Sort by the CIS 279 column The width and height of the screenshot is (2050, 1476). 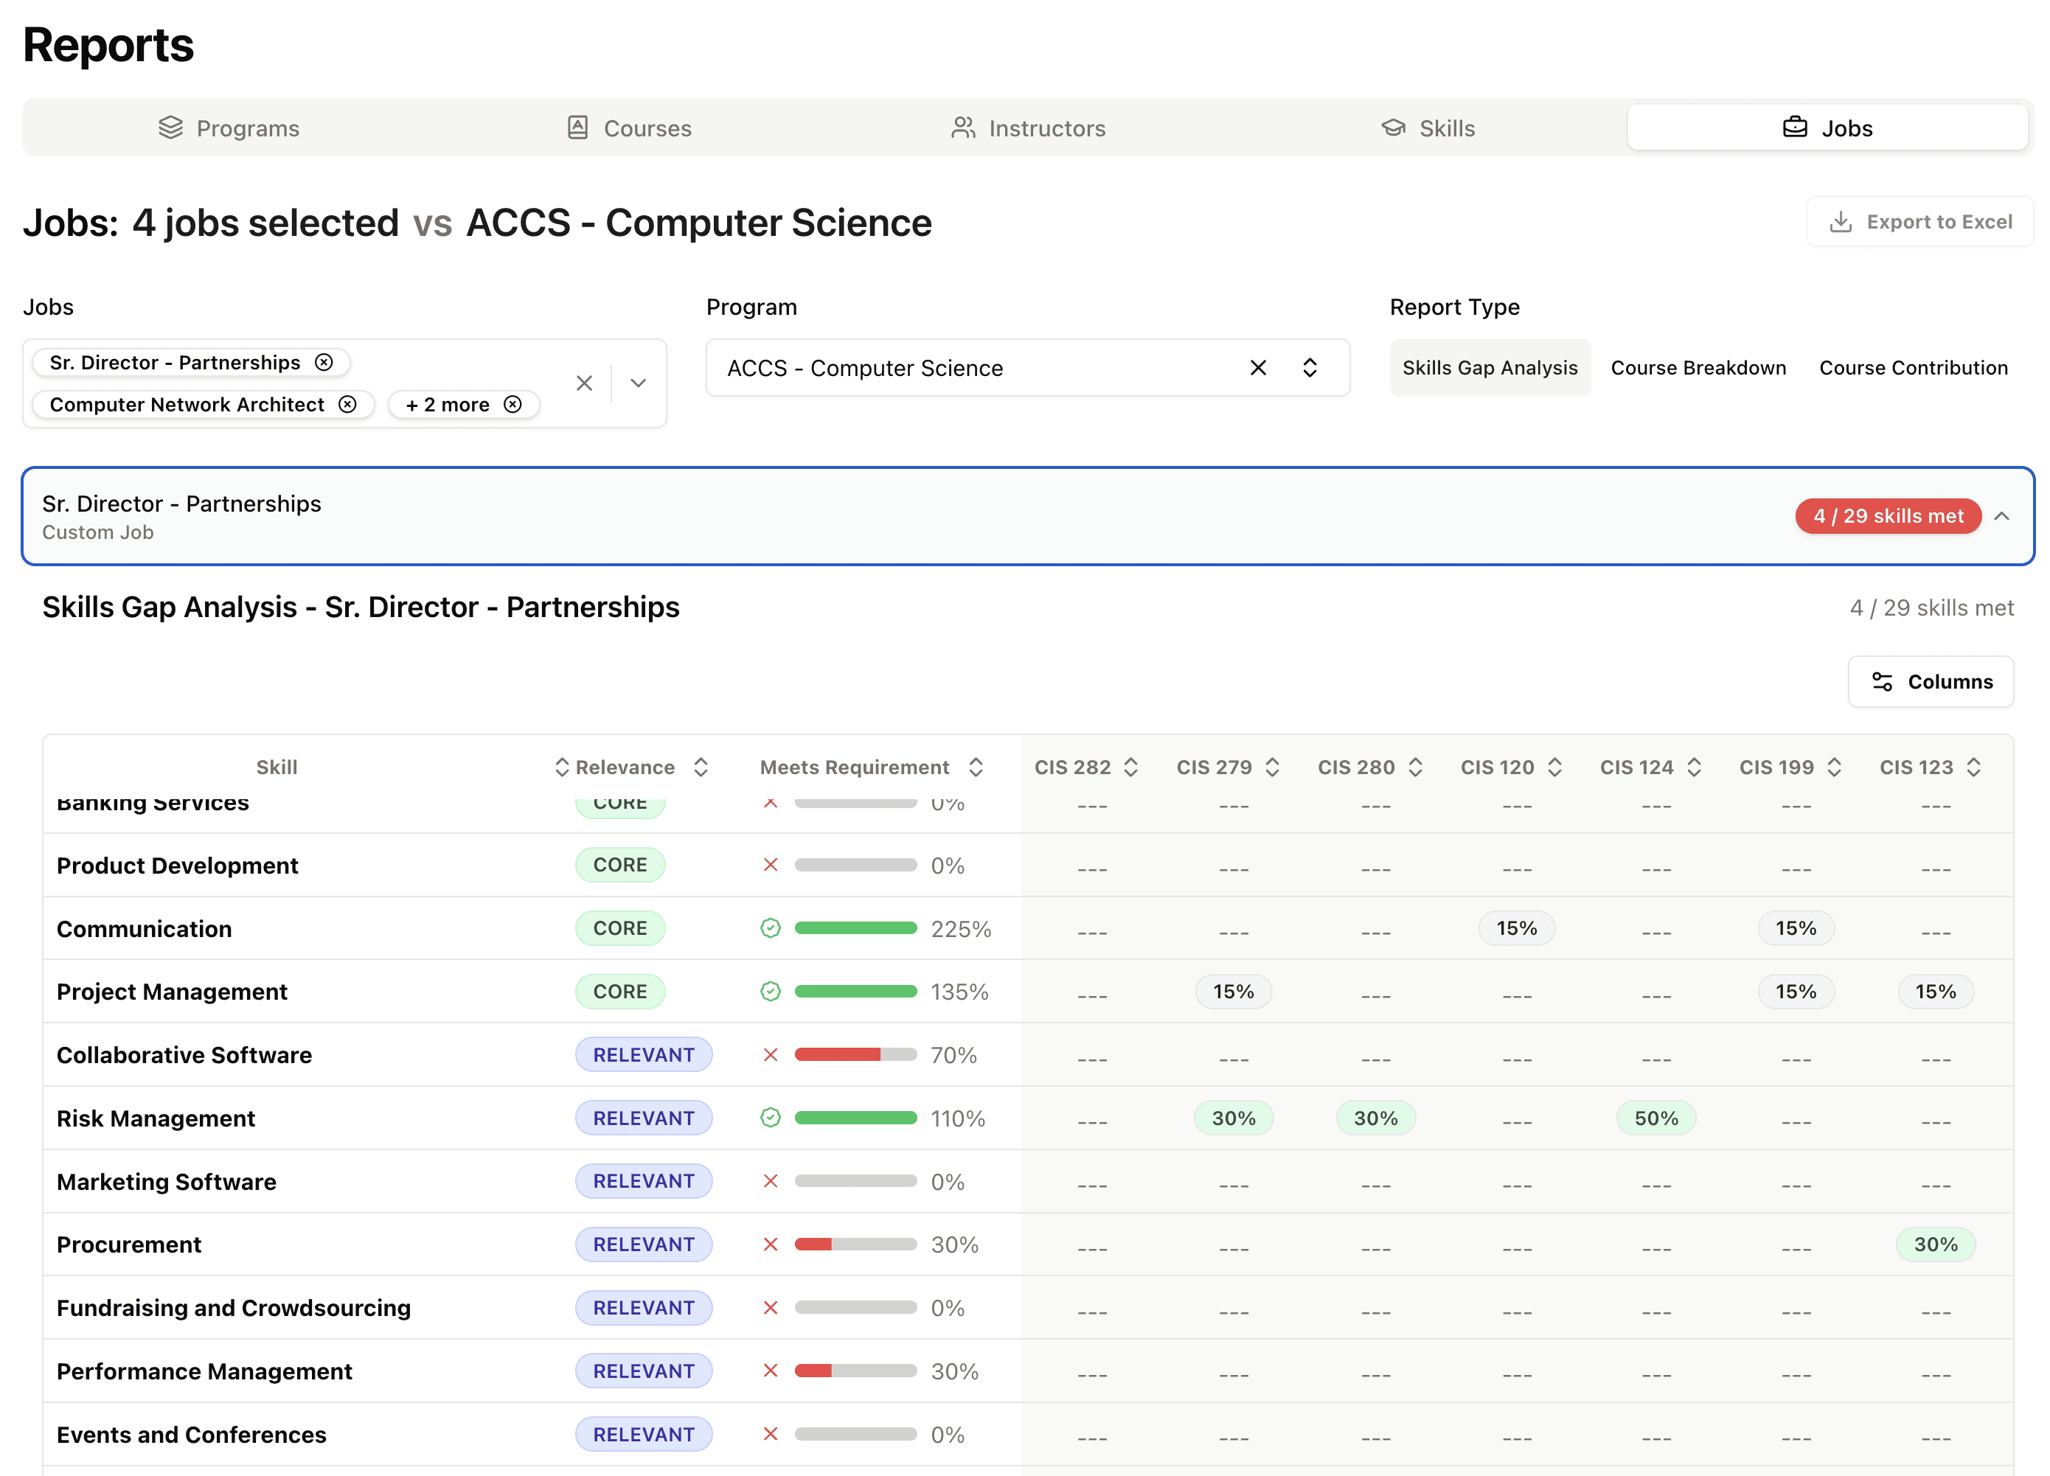click(x=1272, y=767)
